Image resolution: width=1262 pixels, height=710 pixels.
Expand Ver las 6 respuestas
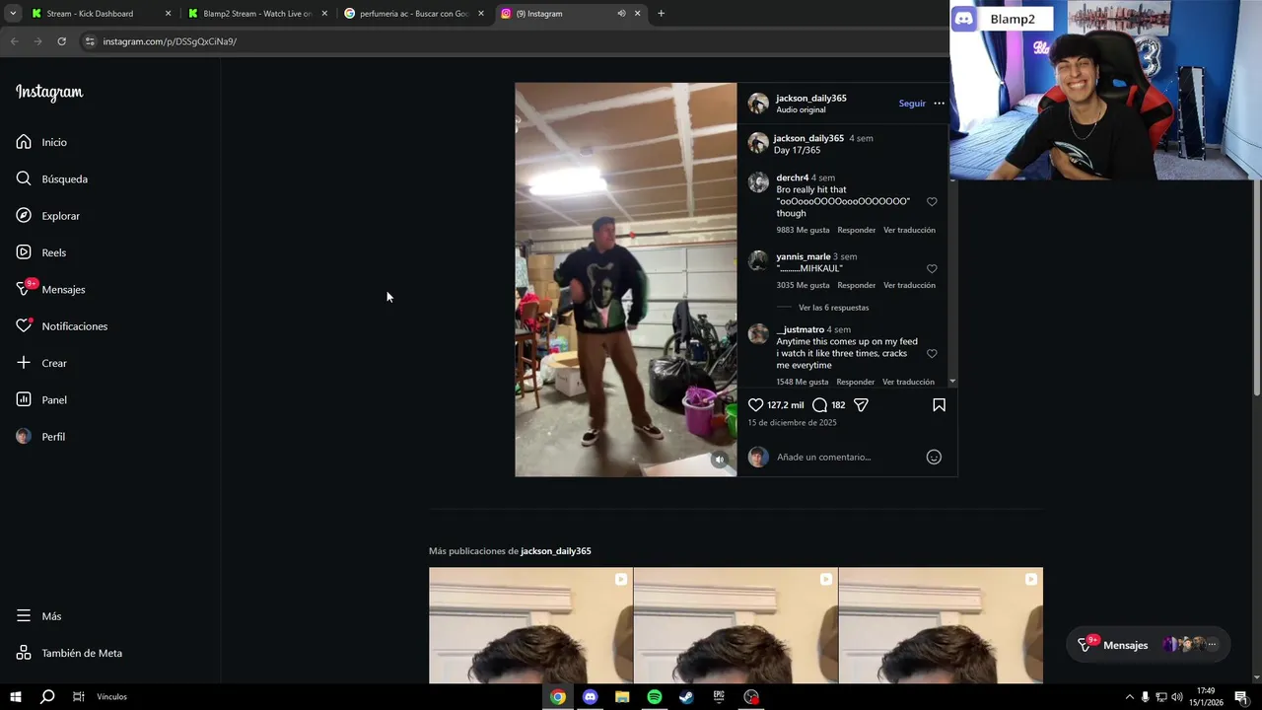833,308
